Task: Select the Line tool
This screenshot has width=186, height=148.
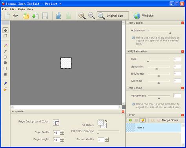Action: [x=5, y=51]
